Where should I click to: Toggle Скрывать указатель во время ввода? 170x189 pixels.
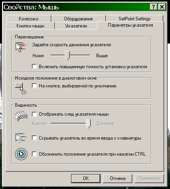pos(34,138)
